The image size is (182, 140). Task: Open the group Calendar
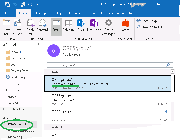coord(69,25)
